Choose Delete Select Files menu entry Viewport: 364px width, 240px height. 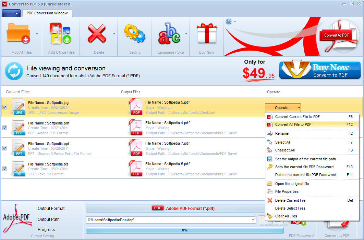(x=312, y=208)
